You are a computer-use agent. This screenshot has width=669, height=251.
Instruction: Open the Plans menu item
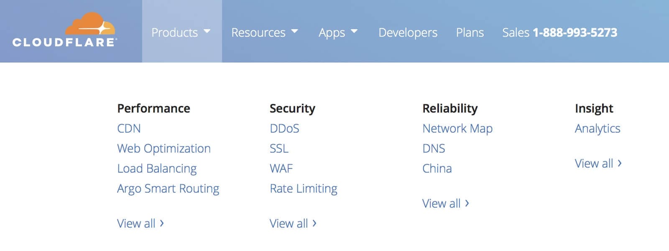pyautogui.click(x=470, y=33)
